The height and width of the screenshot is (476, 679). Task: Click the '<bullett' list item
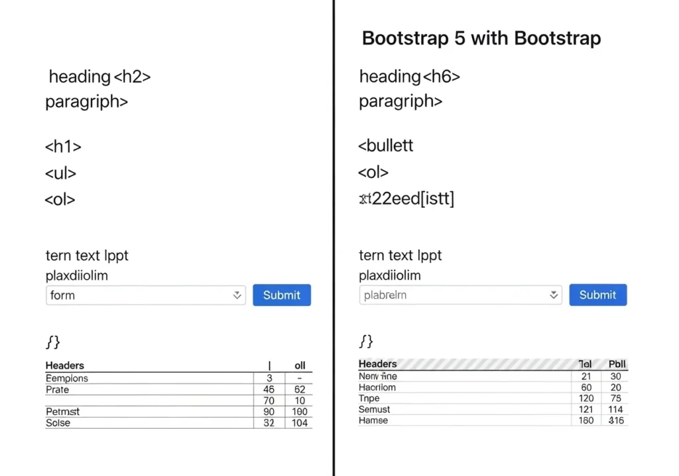(x=385, y=145)
